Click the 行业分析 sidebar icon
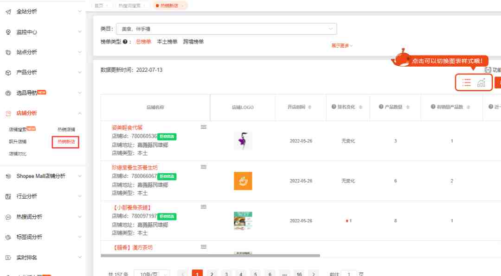501x276 pixels. 8,196
